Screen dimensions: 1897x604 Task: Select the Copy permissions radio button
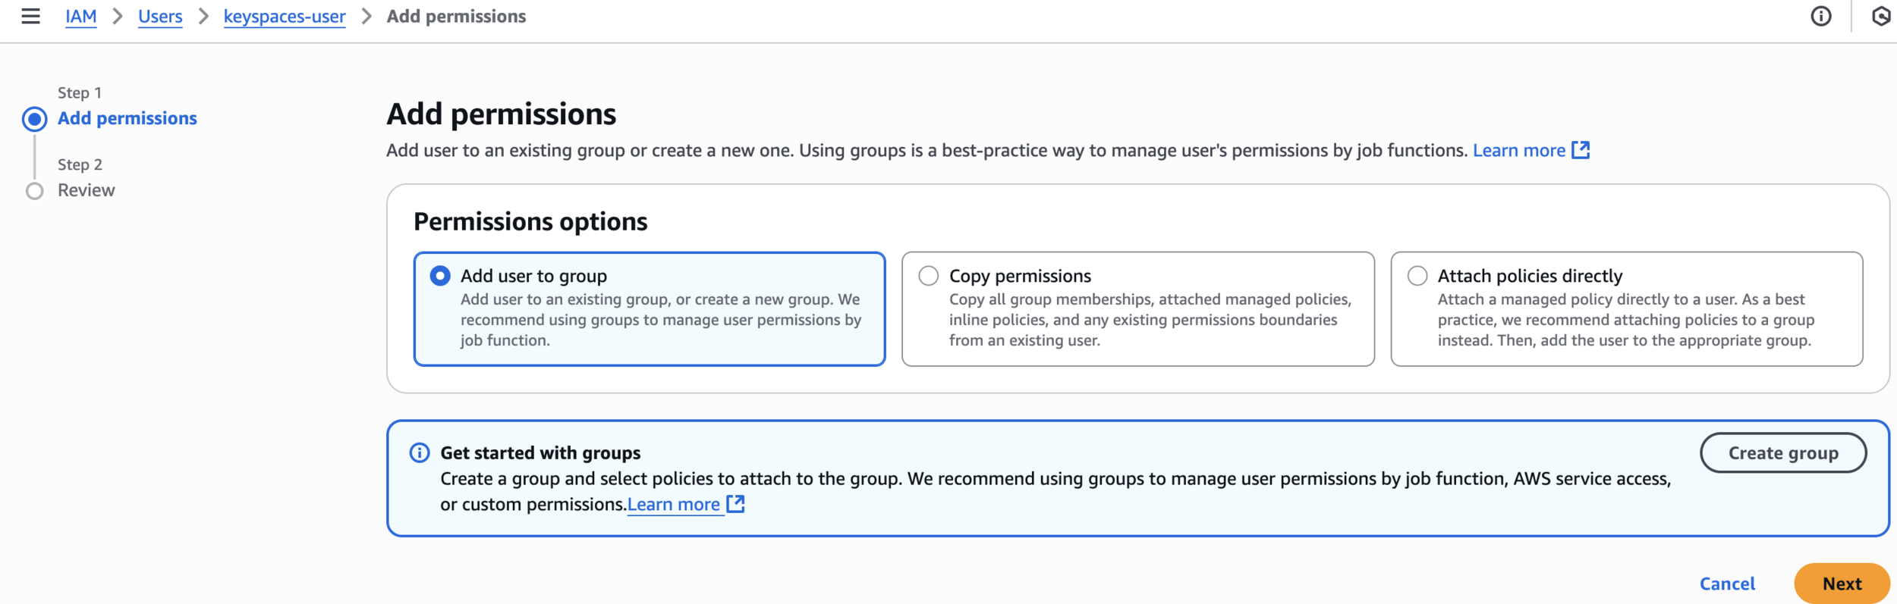928,276
